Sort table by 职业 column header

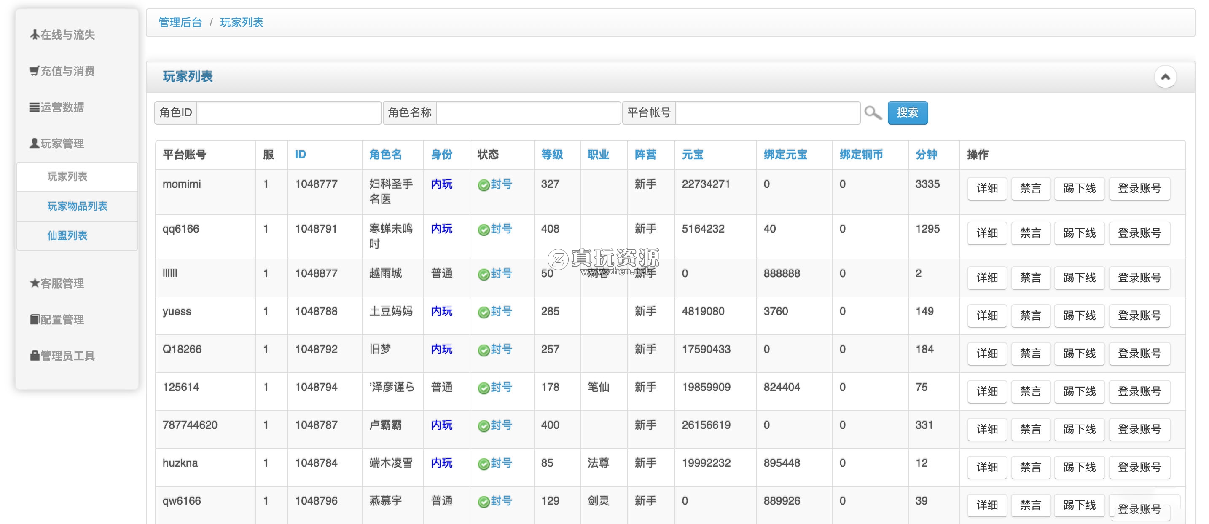(599, 154)
